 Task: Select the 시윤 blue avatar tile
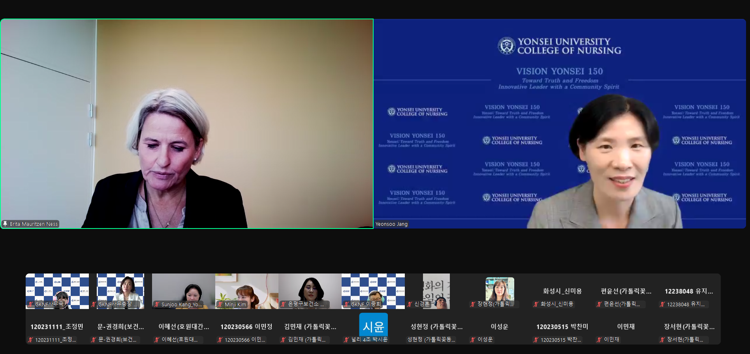pyautogui.click(x=373, y=325)
